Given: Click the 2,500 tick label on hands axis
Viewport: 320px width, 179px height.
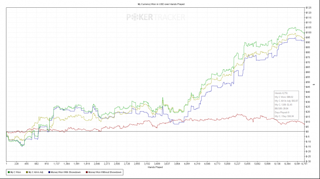Looking at the screenshot, I should pos(117,164).
